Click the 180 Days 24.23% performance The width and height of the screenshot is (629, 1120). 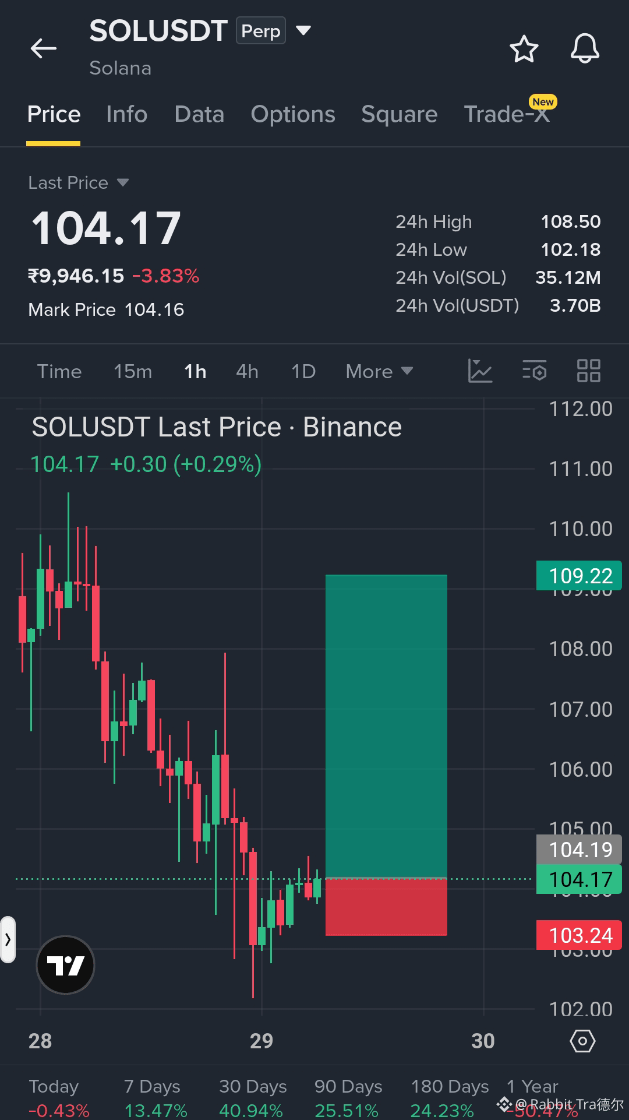coord(450,1098)
